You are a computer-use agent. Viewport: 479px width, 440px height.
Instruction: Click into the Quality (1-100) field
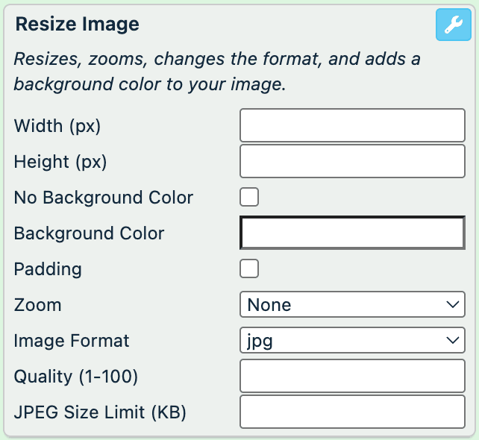pyautogui.click(x=352, y=376)
